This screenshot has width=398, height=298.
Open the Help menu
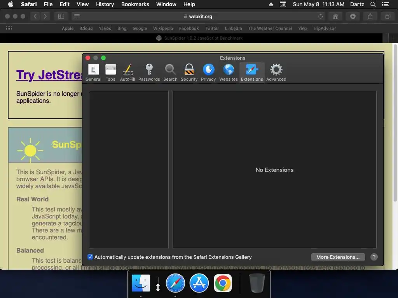tap(189, 4)
